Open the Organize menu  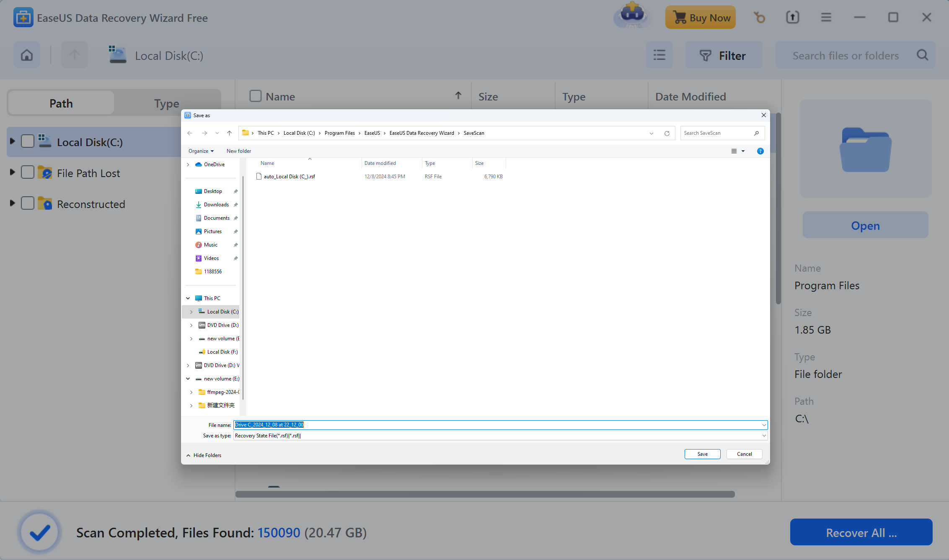[201, 151]
